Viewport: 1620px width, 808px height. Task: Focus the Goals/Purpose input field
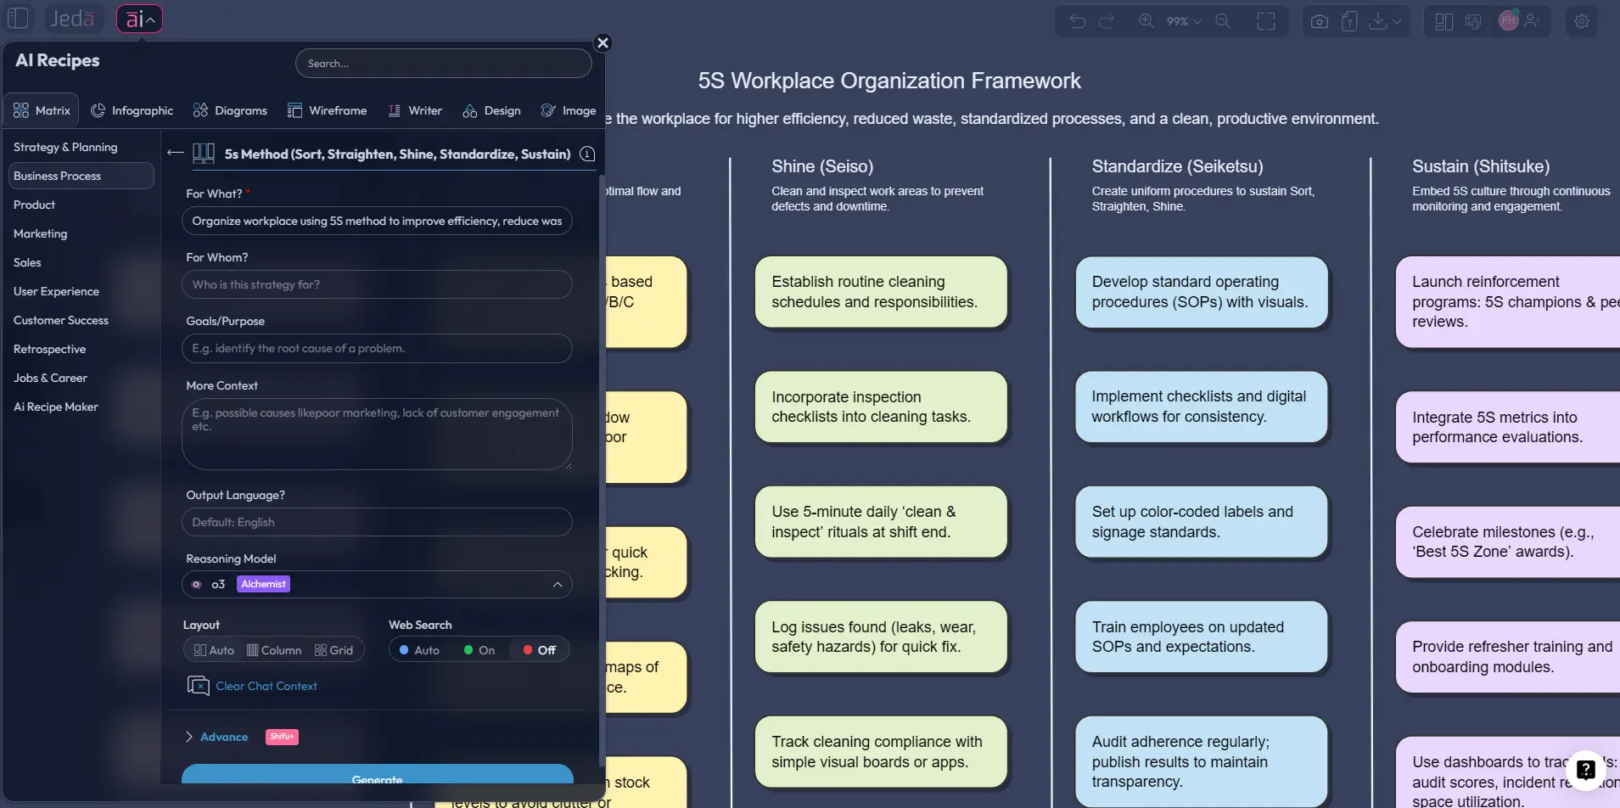click(x=377, y=348)
